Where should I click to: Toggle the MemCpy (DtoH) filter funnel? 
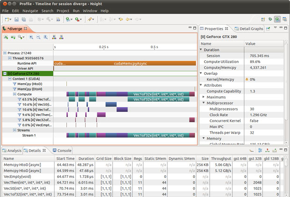point(14,89)
